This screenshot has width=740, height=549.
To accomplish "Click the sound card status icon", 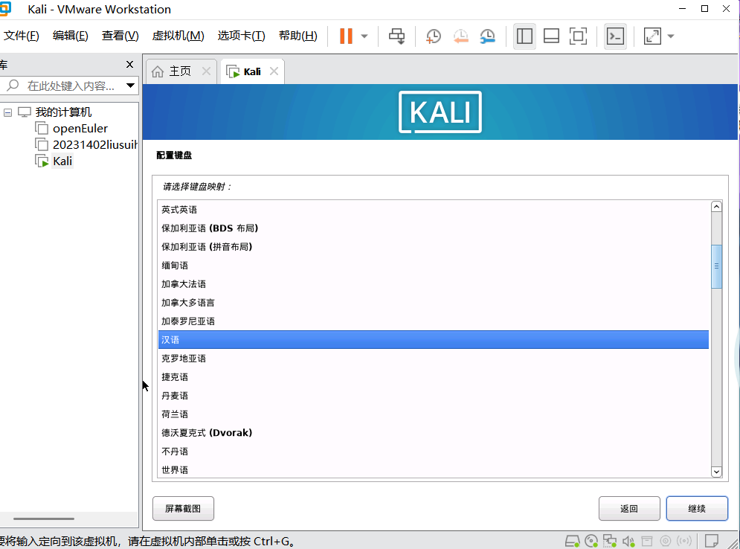I will [x=628, y=541].
